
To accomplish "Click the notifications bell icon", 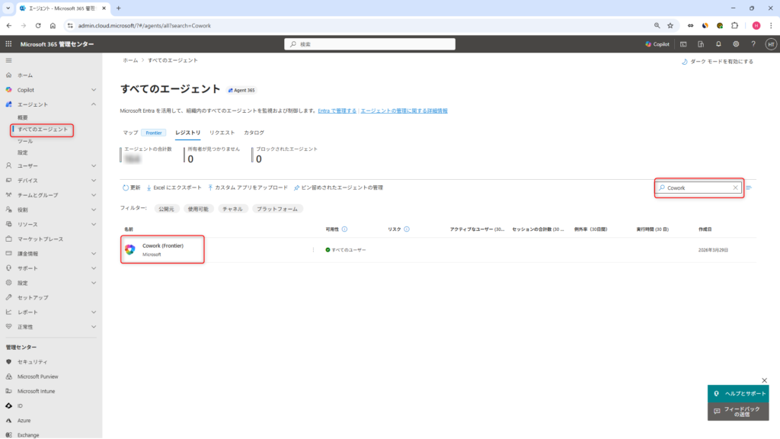I will click(x=718, y=44).
